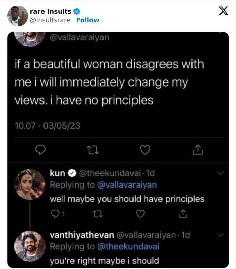
Task: Expand chevron menu on kun's reply
Action: coord(220,173)
